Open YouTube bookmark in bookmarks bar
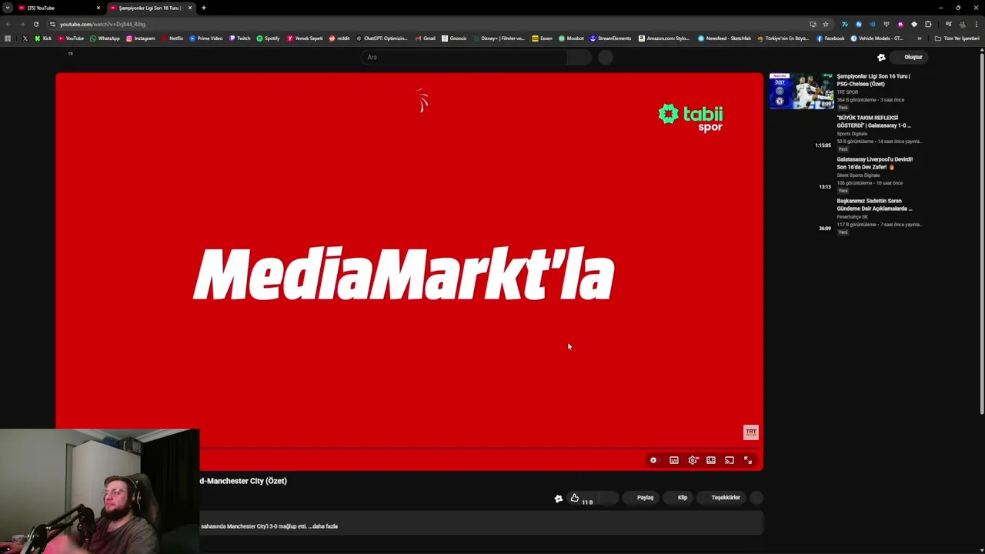 [x=71, y=38]
